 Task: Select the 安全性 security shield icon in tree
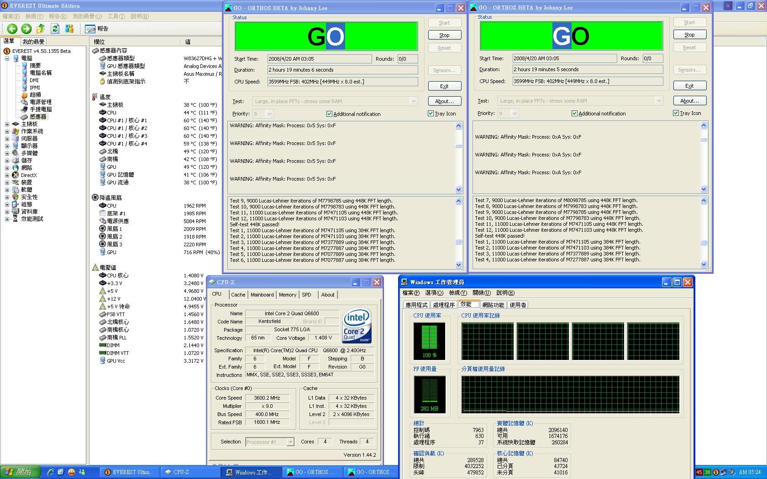click(x=16, y=197)
